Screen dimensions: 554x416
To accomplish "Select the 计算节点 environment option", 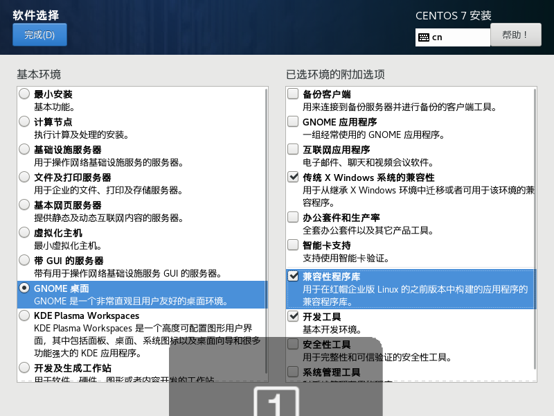I will pyautogui.click(x=25, y=121).
